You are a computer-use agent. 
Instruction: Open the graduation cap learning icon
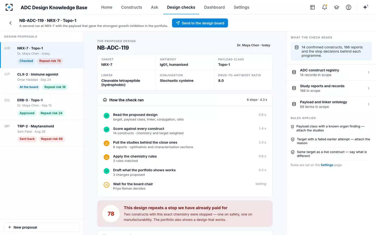pos(337,7)
